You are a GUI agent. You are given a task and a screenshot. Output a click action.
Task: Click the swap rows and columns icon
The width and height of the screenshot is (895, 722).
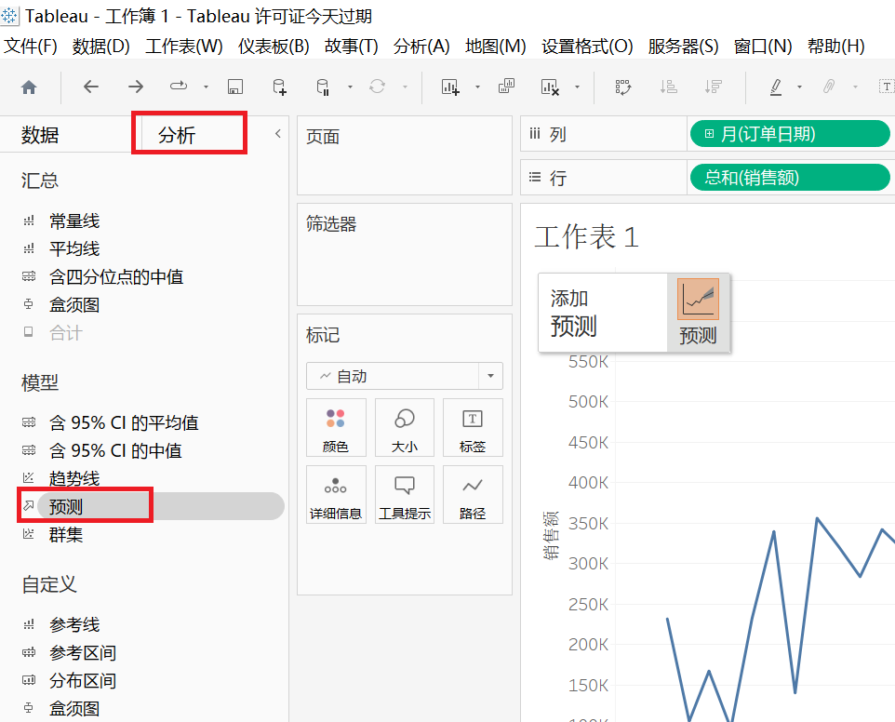(622, 87)
